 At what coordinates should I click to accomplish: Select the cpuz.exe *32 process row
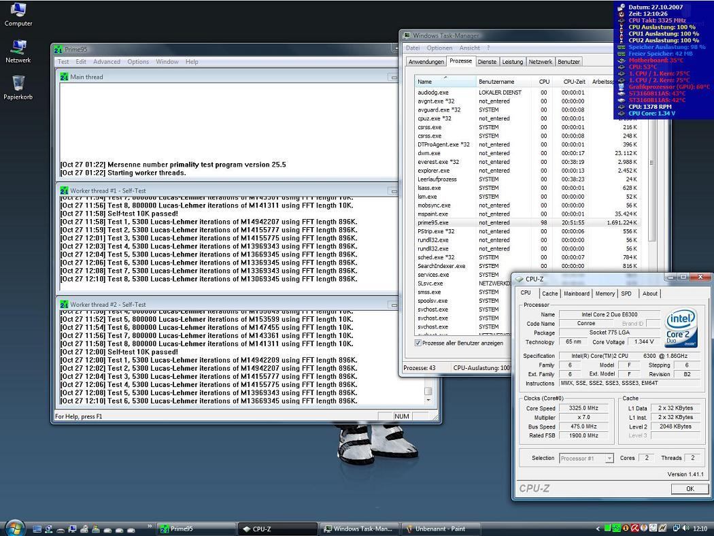[x=528, y=118]
